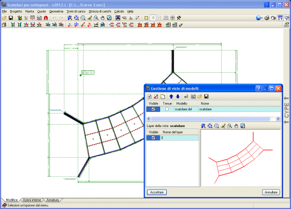The width and height of the screenshot is (291, 209).
Task: Open the File menu
Action: 4,12
